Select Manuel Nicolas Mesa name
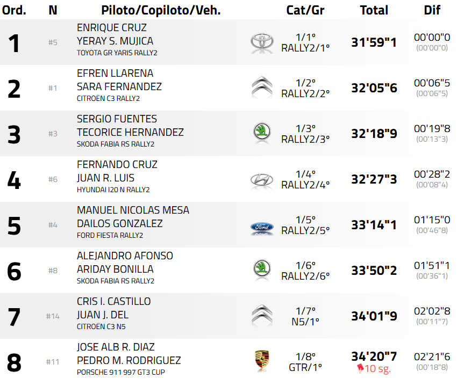Screen dimensions: 457x379 coord(133,210)
